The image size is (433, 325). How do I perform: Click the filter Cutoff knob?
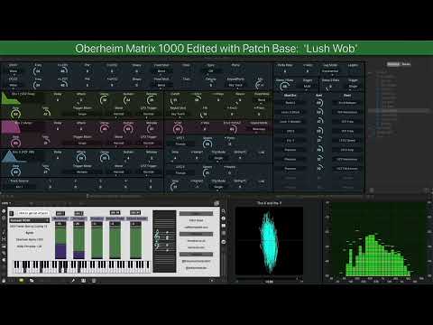coord(175,99)
